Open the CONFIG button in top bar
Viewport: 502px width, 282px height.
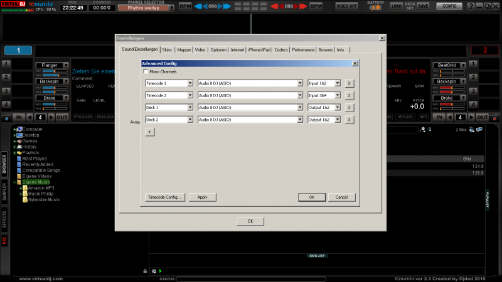[449, 6]
